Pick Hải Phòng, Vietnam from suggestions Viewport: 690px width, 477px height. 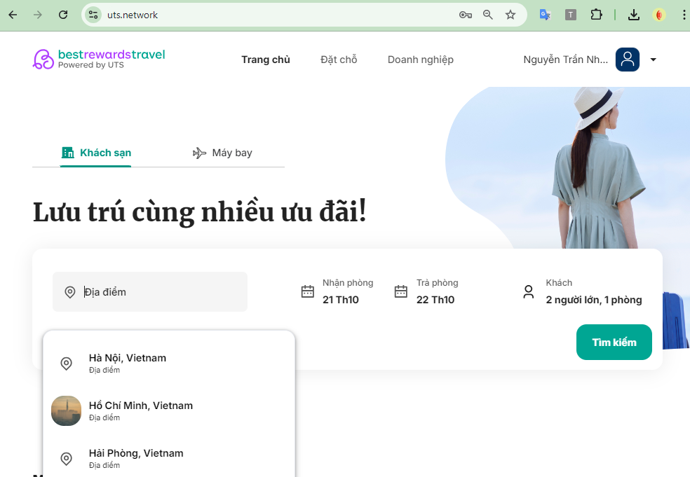click(x=169, y=459)
